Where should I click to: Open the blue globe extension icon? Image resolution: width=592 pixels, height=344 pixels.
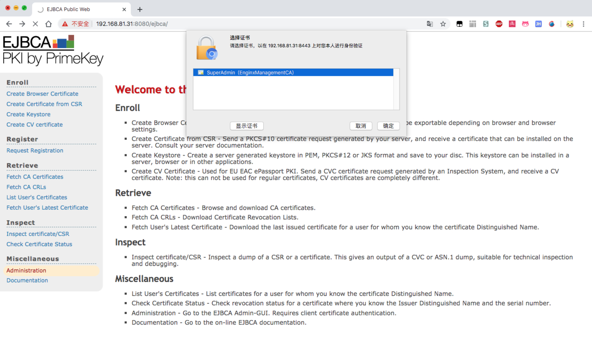552,24
